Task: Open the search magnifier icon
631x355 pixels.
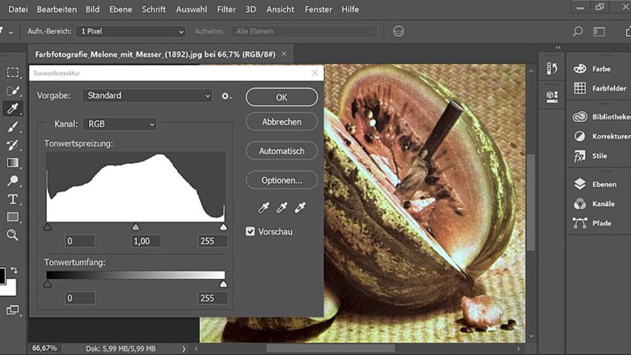Action: click(x=578, y=31)
